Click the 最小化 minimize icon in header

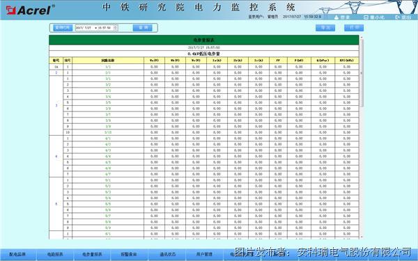point(366,17)
